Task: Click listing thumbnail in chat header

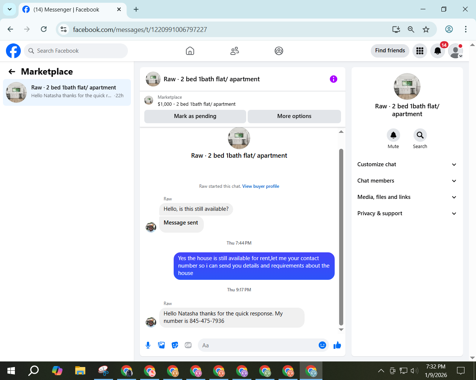Action: click(x=153, y=79)
